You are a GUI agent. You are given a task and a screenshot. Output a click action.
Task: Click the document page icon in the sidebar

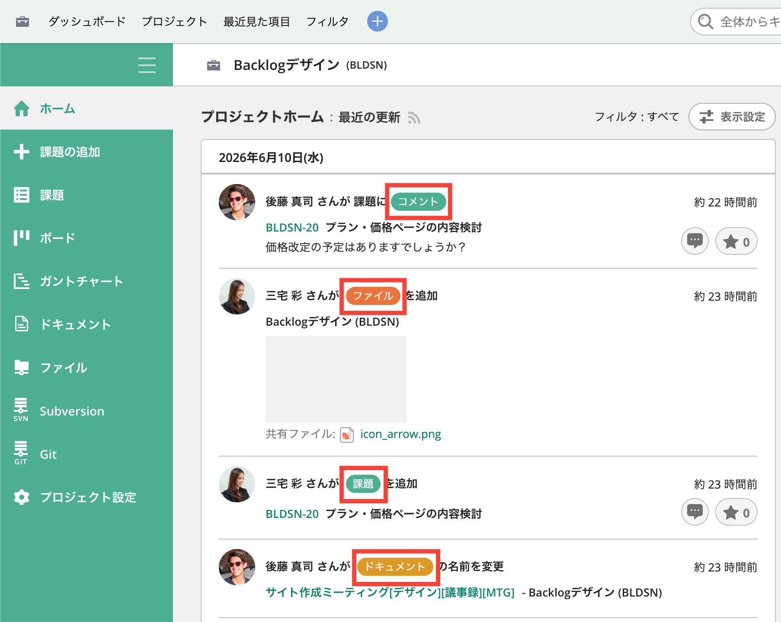(x=22, y=324)
